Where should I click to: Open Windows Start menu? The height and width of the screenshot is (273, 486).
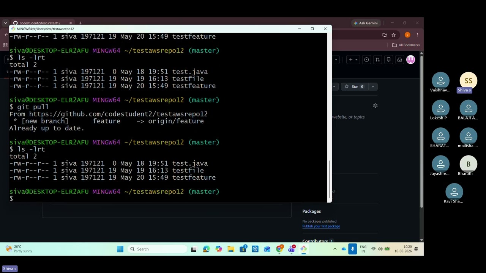pyautogui.click(x=120, y=249)
